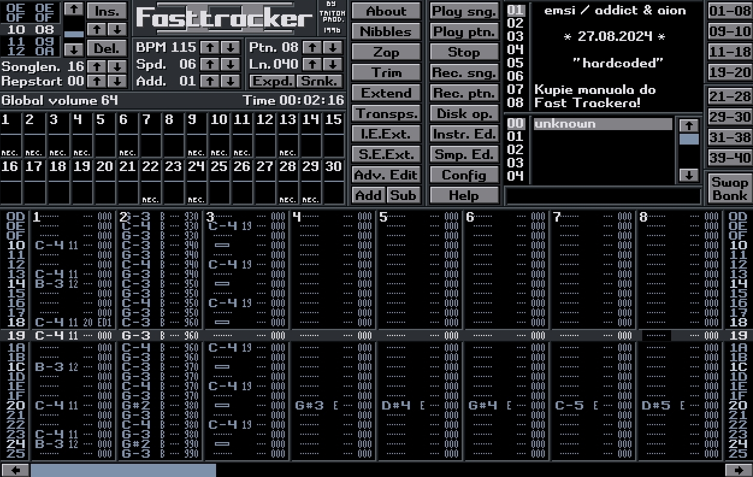Click Del. button in position editor

coord(107,48)
